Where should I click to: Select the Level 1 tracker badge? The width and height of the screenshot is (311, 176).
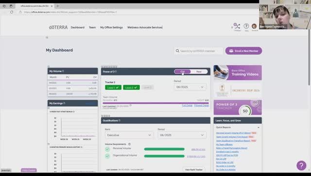point(113,88)
